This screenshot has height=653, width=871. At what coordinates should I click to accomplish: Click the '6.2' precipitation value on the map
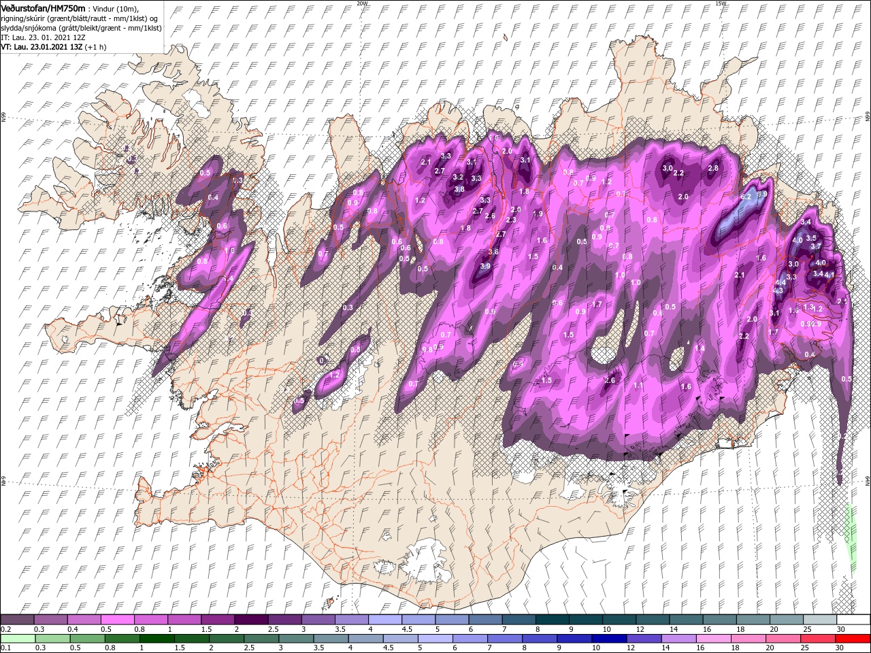745,197
